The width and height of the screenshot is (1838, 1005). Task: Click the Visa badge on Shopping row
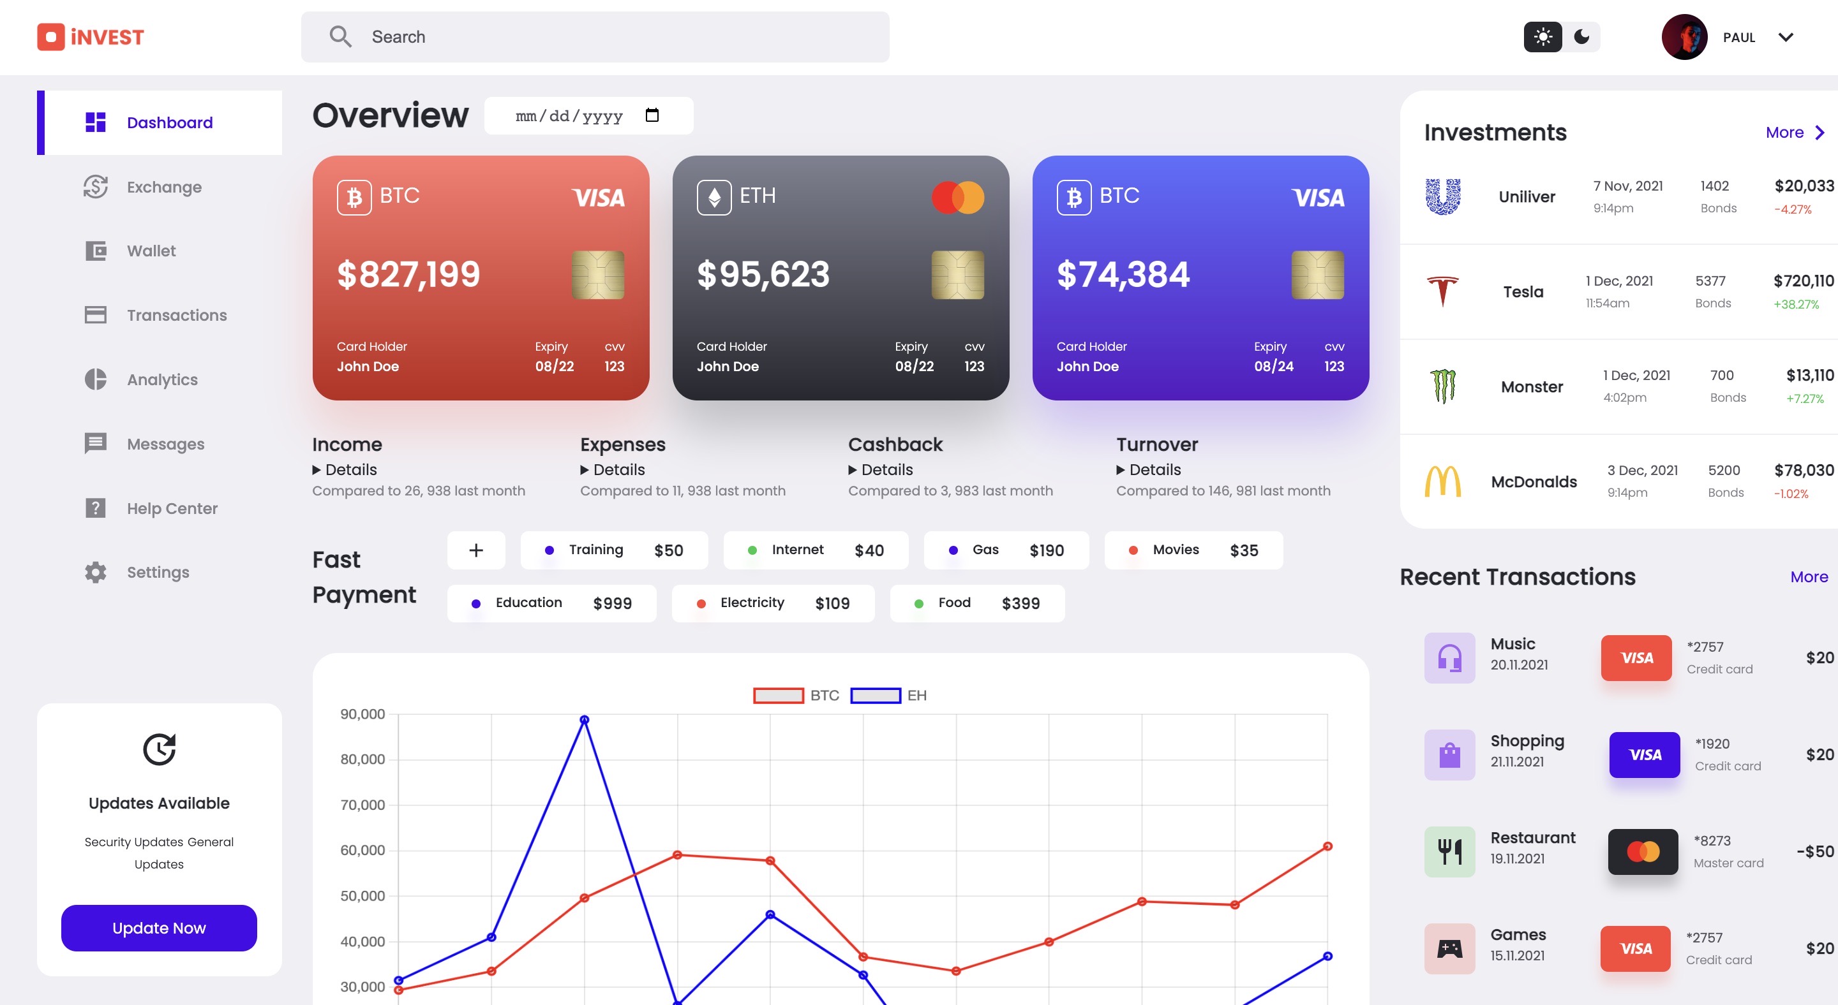tap(1645, 754)
